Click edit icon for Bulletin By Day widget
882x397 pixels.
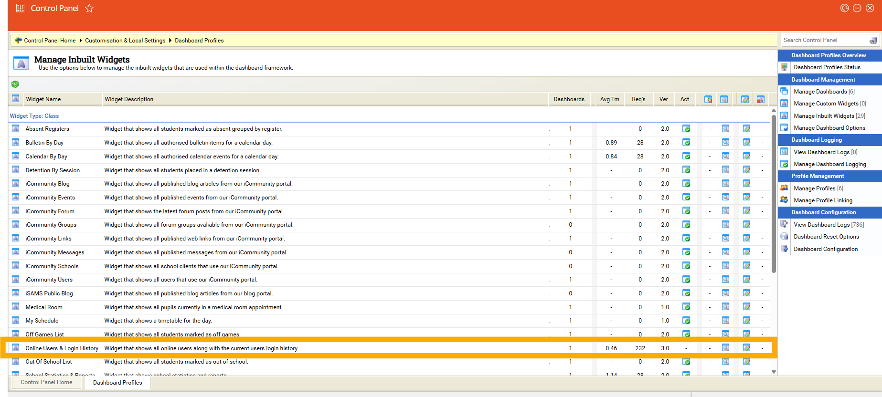(746, 143)
